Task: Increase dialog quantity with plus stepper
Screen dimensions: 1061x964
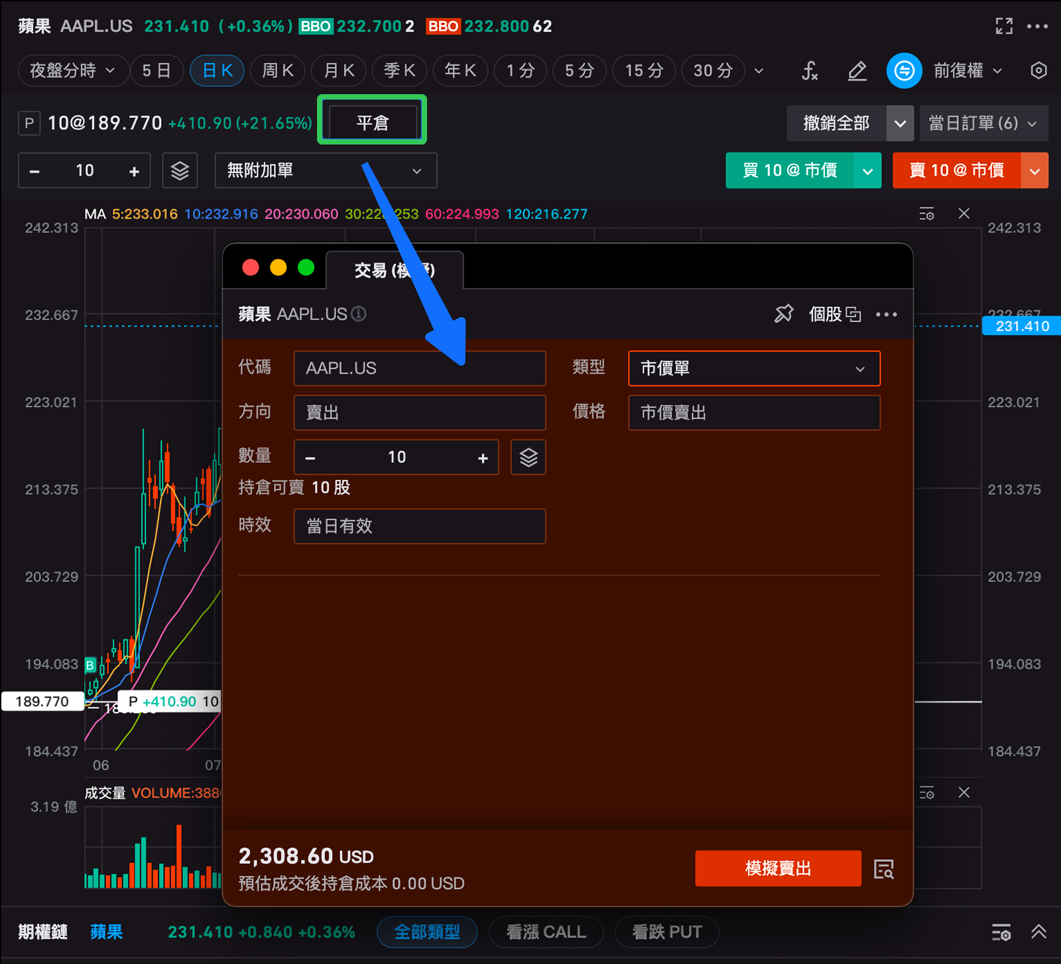Action: (483, 457)
